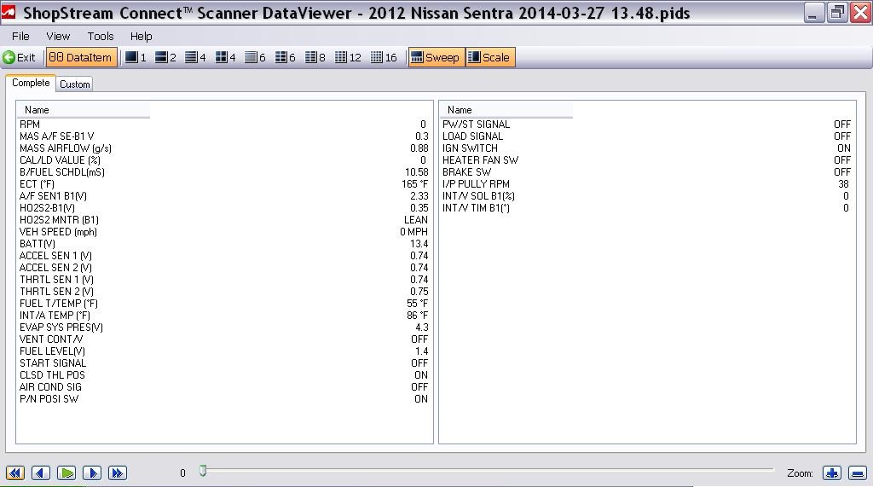
Task: Select the ECT (°F) row
Action: (x=224, y=184)
